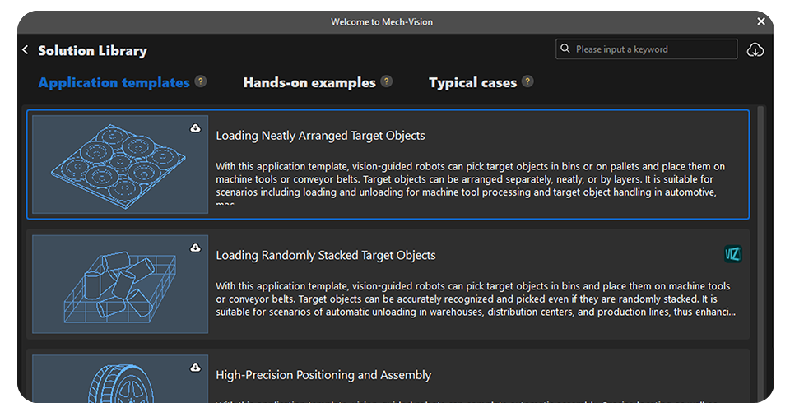Click cloud icon on Neatly Arranged thumbnail
Screen dimensions: 790x412
(195, 128)
